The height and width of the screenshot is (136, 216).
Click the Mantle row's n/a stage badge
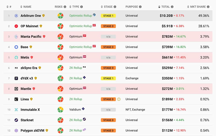[108, 89]
